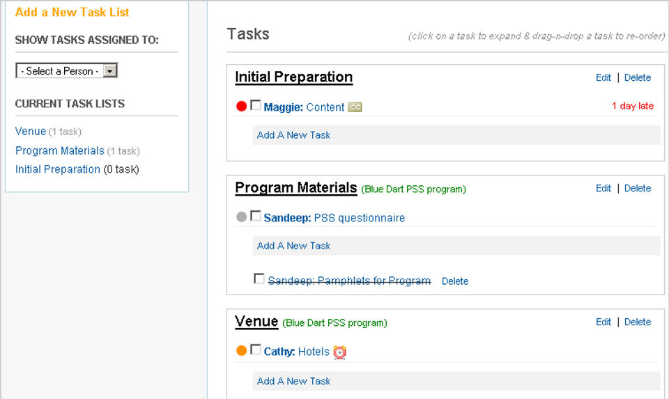Image resolution: width=669 pixels, height=399 pixels.
Task: Click Add a New Task List link
Action: point(72,13)
